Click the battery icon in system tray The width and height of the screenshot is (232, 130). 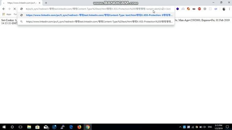201,127
